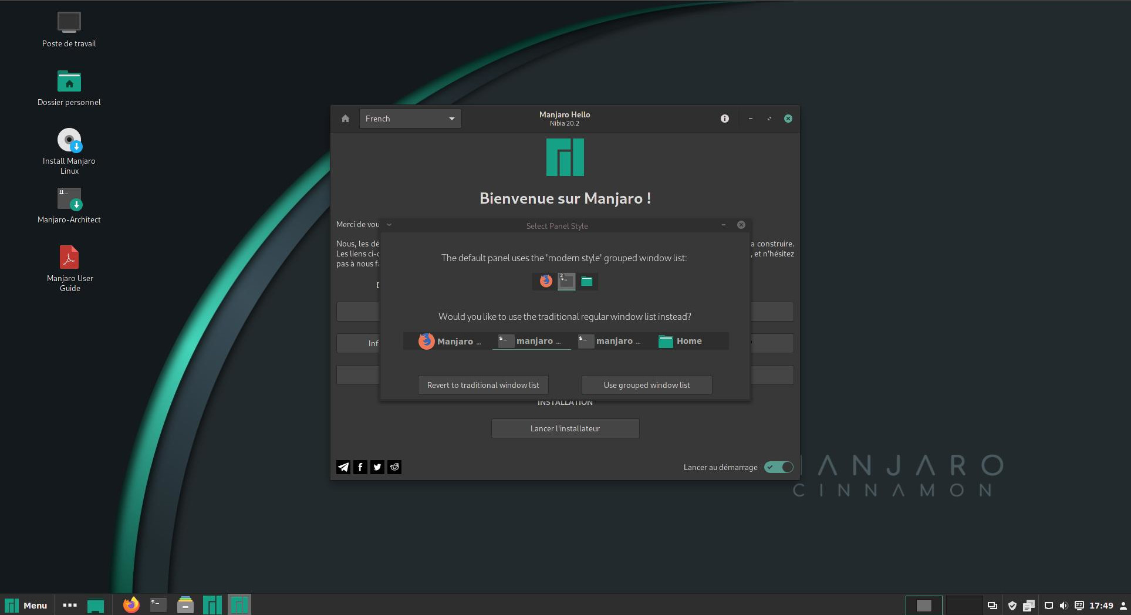The image size is (1131, 615).
Task: Launch the terminal from the panel
Action: (158, 605)
